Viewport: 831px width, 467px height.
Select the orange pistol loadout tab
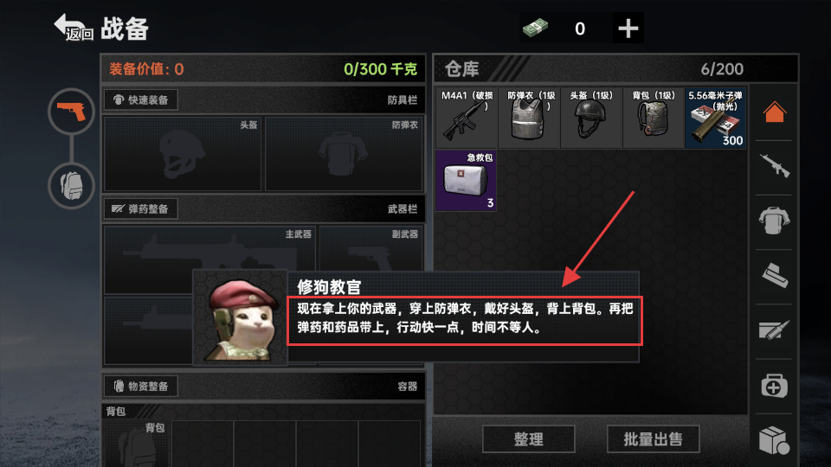pos(71,112)
